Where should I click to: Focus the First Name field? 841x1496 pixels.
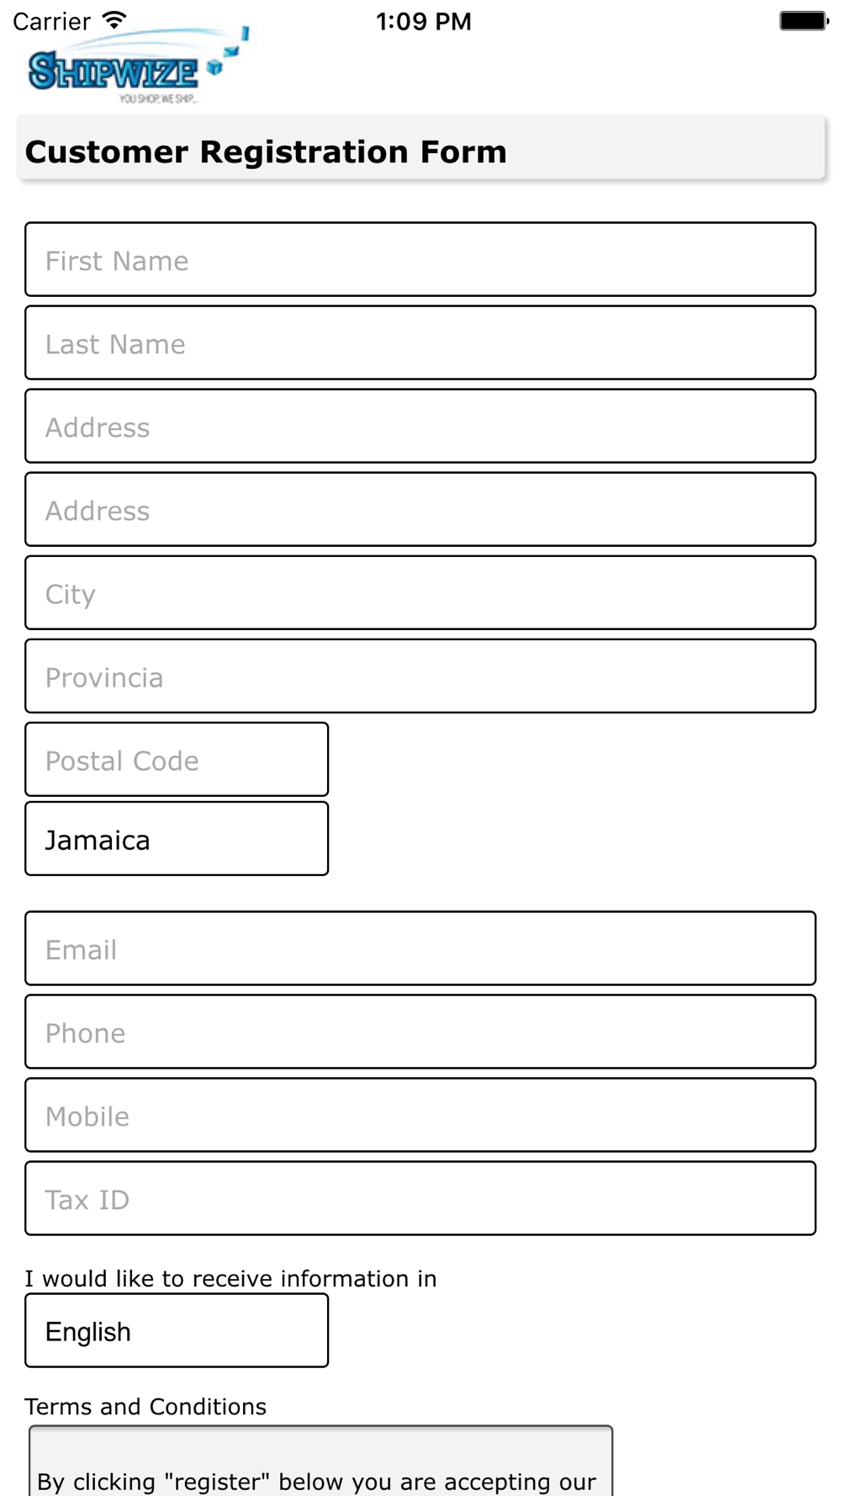pyautogui.click(x=420, y=259)
